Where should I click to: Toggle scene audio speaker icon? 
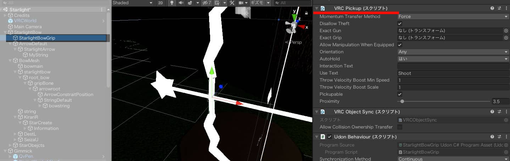click(x=181, y=3)
